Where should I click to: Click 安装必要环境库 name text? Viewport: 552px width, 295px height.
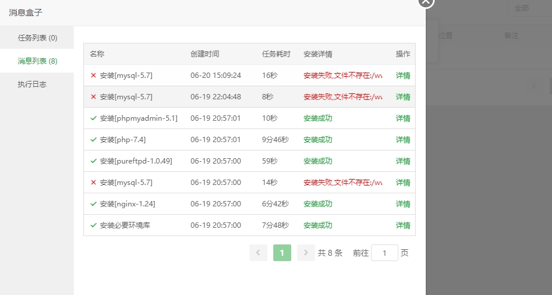click(125, 225)
